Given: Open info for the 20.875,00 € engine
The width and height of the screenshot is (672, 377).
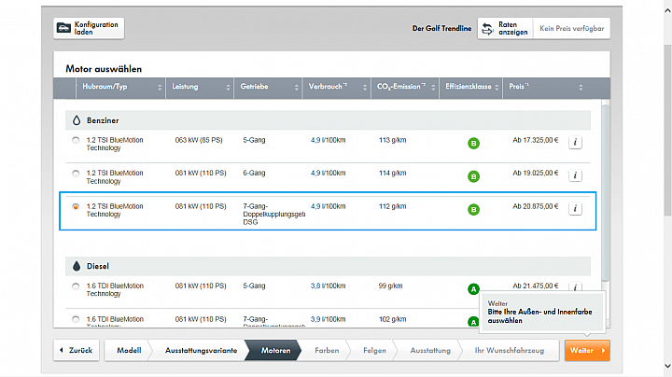Looking at the screenshot, I should coord(575,209).
